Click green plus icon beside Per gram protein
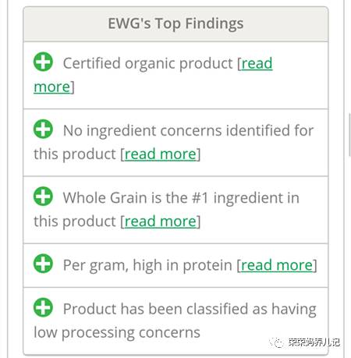 pyautogui.click(x=43, y=264)
